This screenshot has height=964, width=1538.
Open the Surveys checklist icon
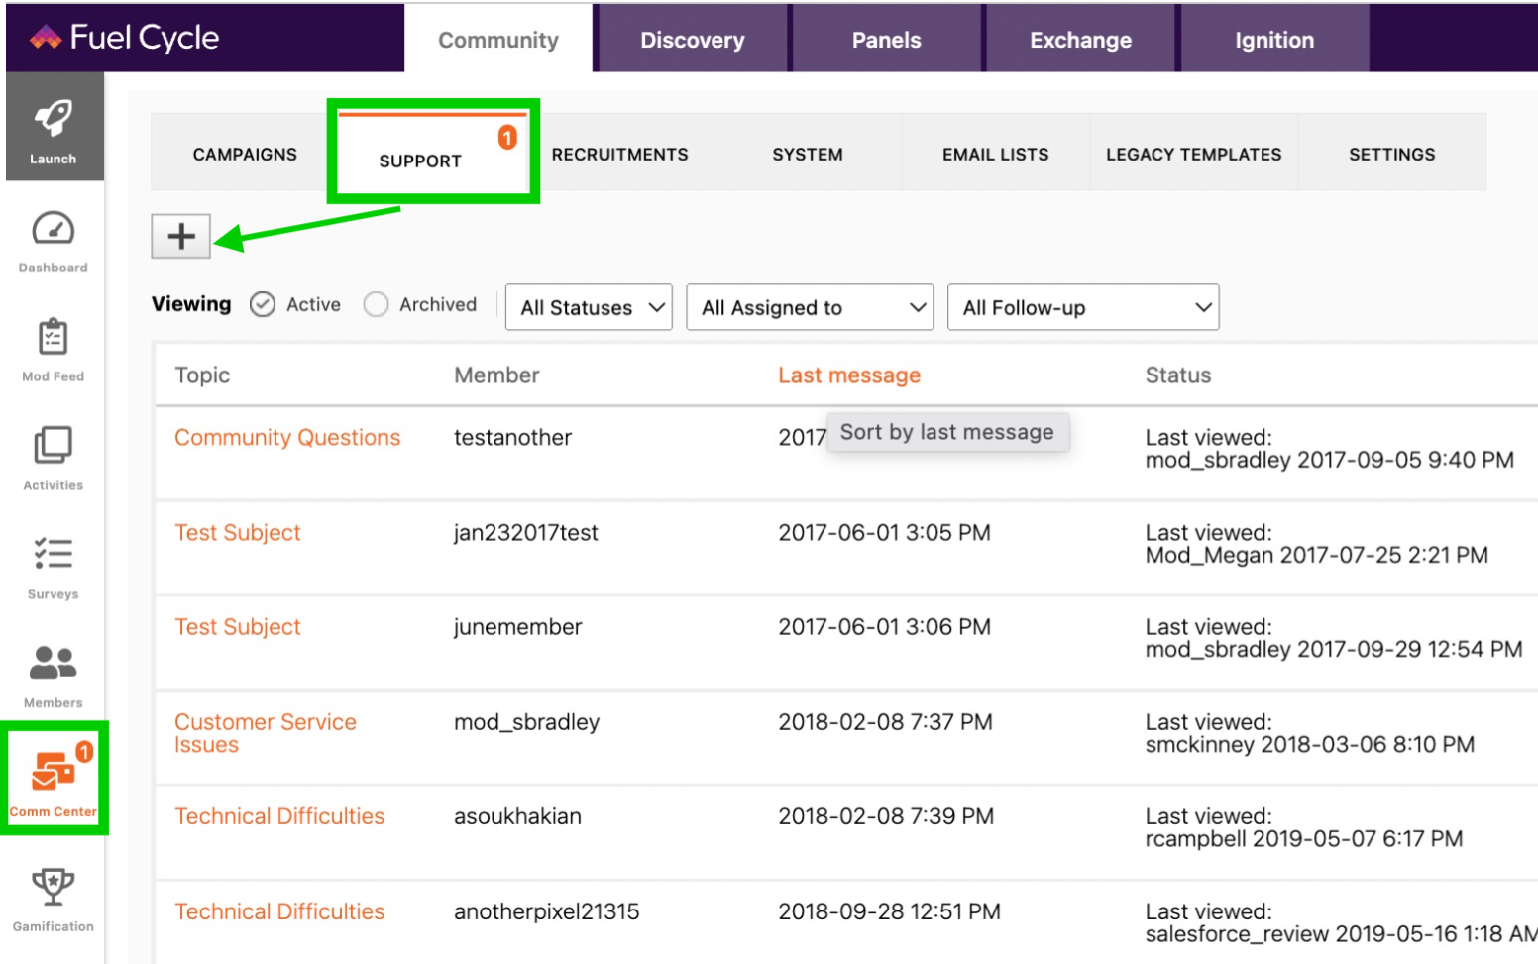54,553
